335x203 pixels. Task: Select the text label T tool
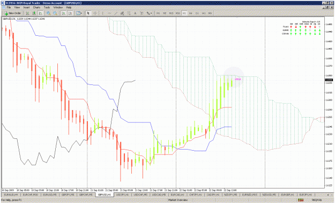point(142,13)
